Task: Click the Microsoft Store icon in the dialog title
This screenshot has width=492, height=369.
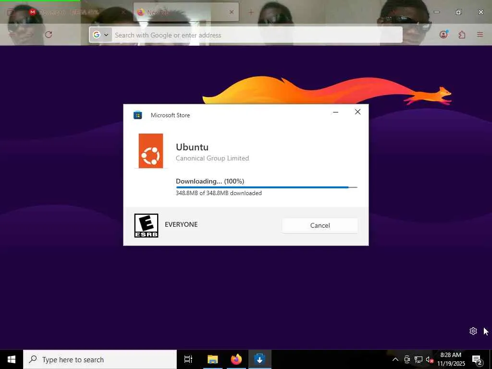Action: (137, 115)
